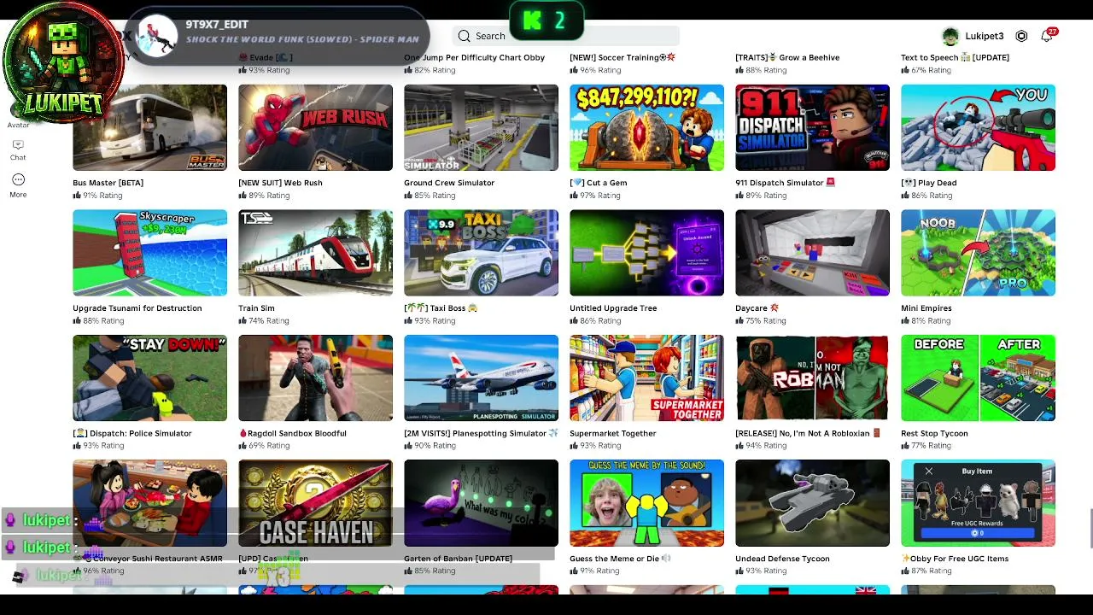Viewport: 1093px width, 615px height.
Task: Click the Text to Speech [UPDATE] title
Action: point(955,57)
